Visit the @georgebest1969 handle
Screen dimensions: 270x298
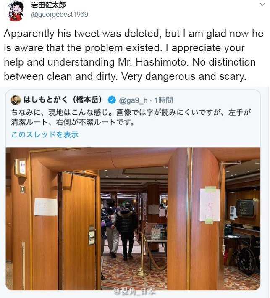[x=60, y=14]
